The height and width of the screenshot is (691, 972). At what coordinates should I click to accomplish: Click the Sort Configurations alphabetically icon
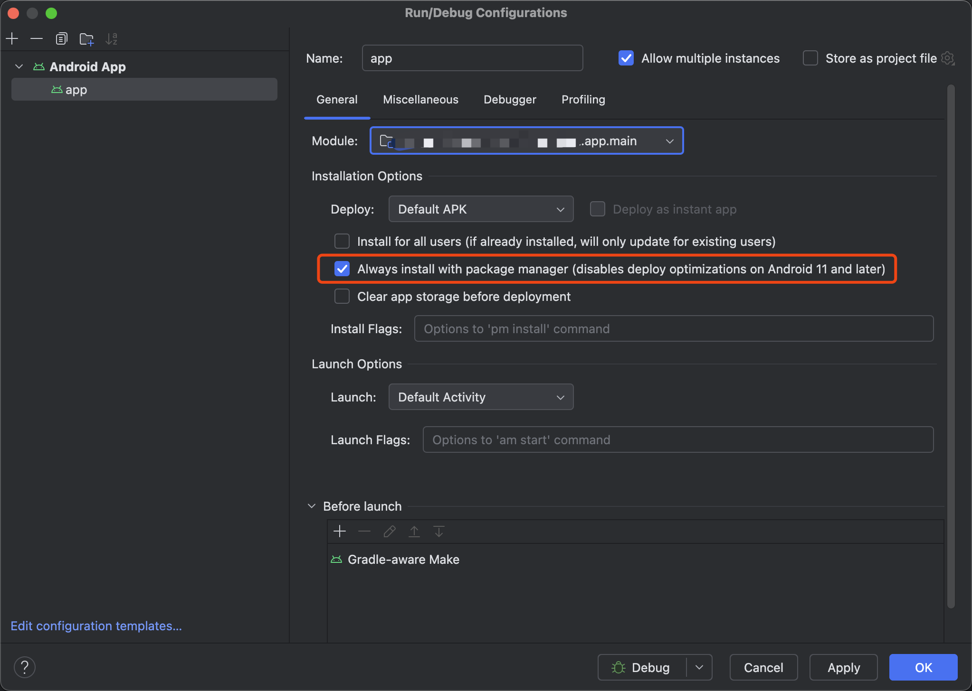click(x=111, y=39)
